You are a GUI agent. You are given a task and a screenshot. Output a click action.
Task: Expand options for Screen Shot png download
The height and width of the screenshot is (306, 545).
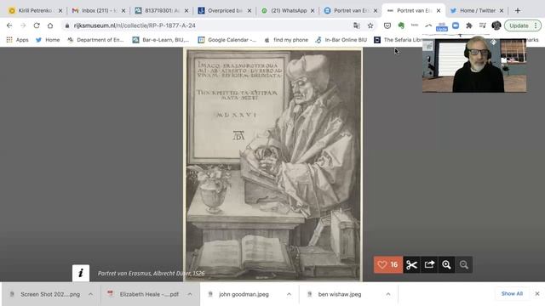(x=91, y=294)
